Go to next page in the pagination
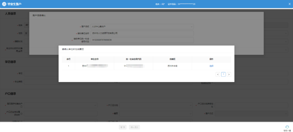The width and height of the screenshot is (293, 132). pyautogui.click(x=229, y=74)
